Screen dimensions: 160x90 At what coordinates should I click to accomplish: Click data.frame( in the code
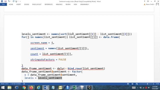click(111, 37)
